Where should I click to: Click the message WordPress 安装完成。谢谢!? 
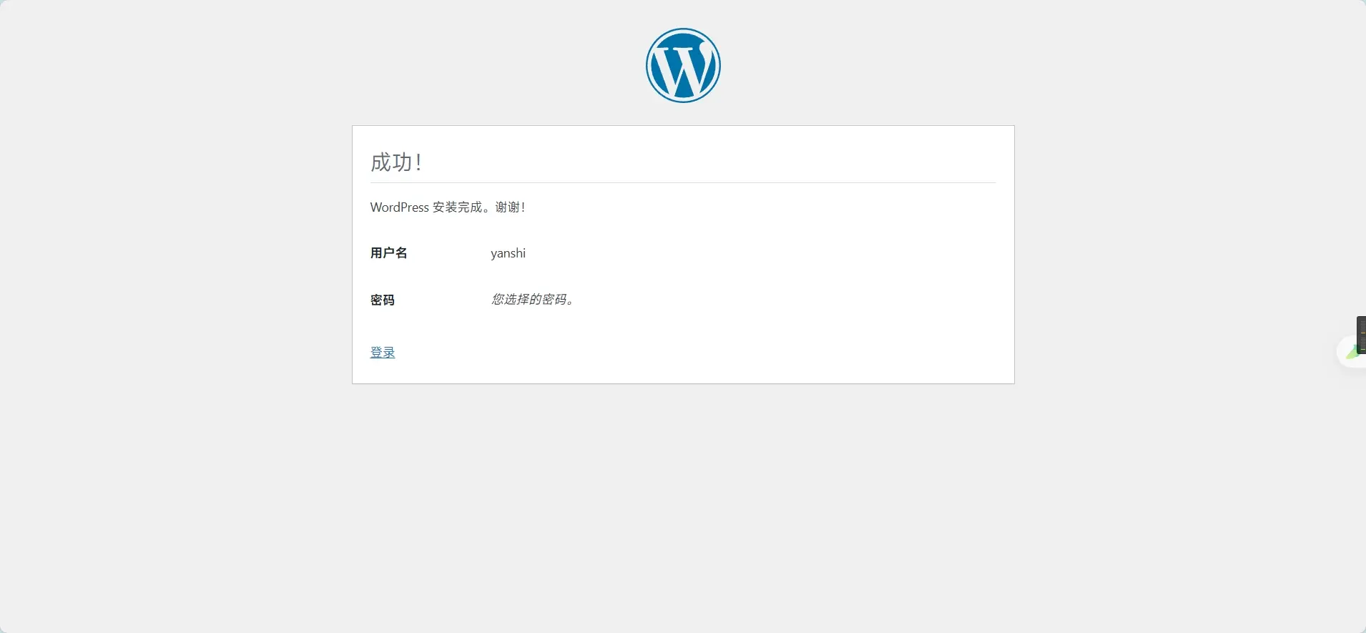coord(448,207)
